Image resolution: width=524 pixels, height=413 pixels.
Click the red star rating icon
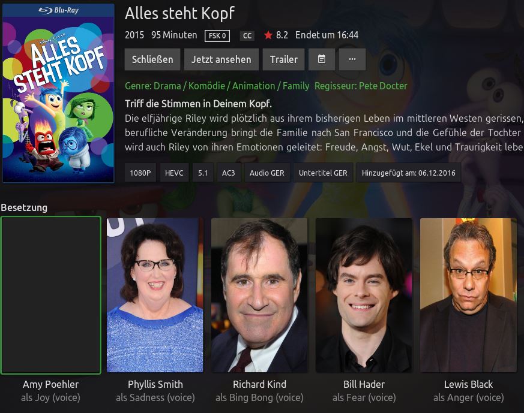click(x=268, y=35)
